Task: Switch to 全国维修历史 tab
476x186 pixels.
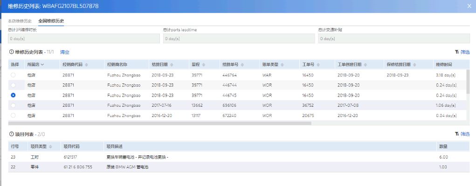Action: tap(51, 21)
